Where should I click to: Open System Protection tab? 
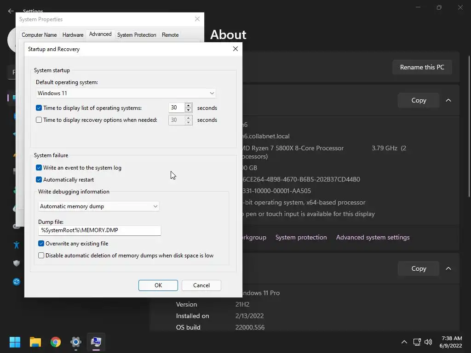137,35
